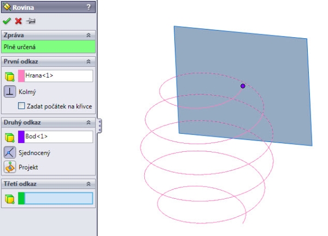Click the Druhý odkaz reference cube icon
The width and height of the screenshot is (328, 236).
(x=9, y=137)
